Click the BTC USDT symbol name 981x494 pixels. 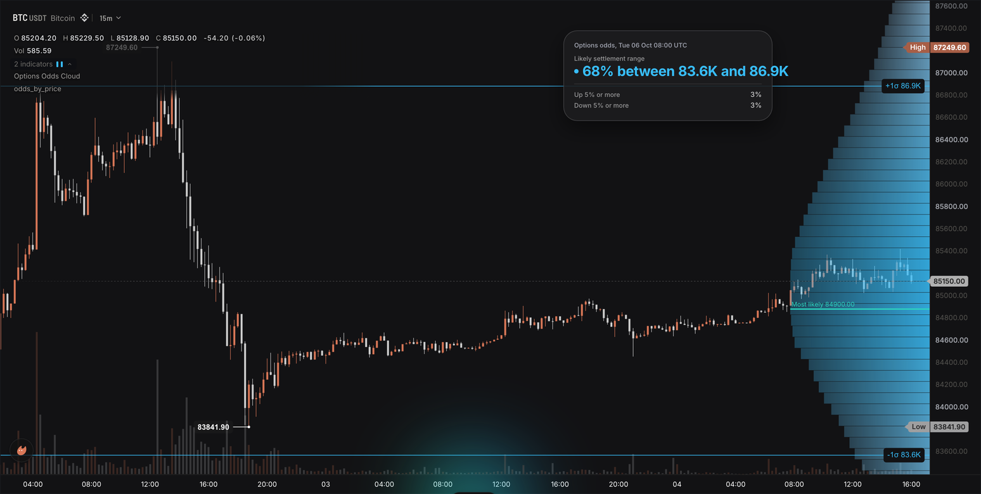click(30, 18)
